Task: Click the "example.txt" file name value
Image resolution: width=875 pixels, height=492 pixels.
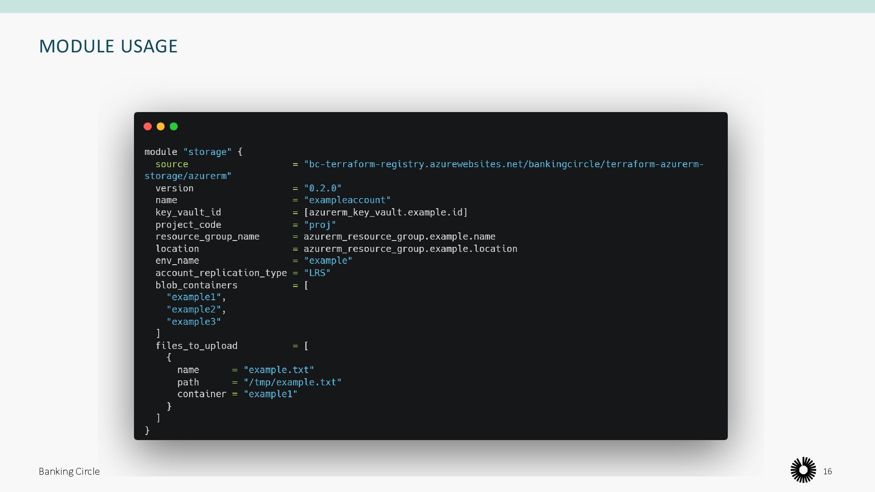Action: (278, 370)
